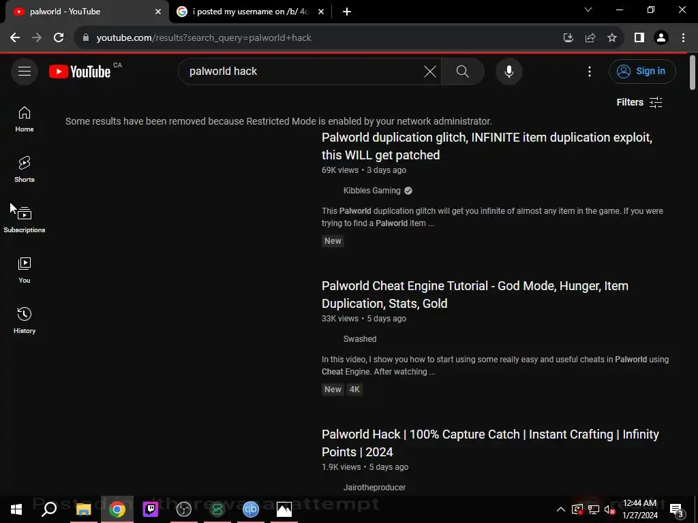Open 'Palworld Cheat Engine Tutorial' video title
This screenshot has width=698, height=523.
coord(475,295)
